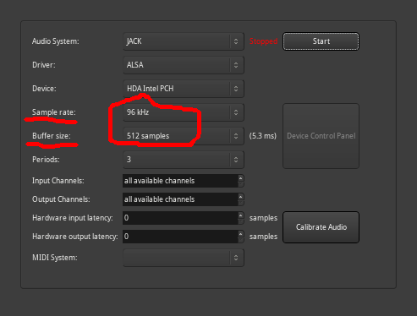Open the Audio System dropdown showing JACK
417x316 pixels.
(x=184, y=41)
